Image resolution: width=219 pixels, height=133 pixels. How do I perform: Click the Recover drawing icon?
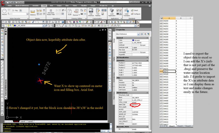[x=76, y=11]
